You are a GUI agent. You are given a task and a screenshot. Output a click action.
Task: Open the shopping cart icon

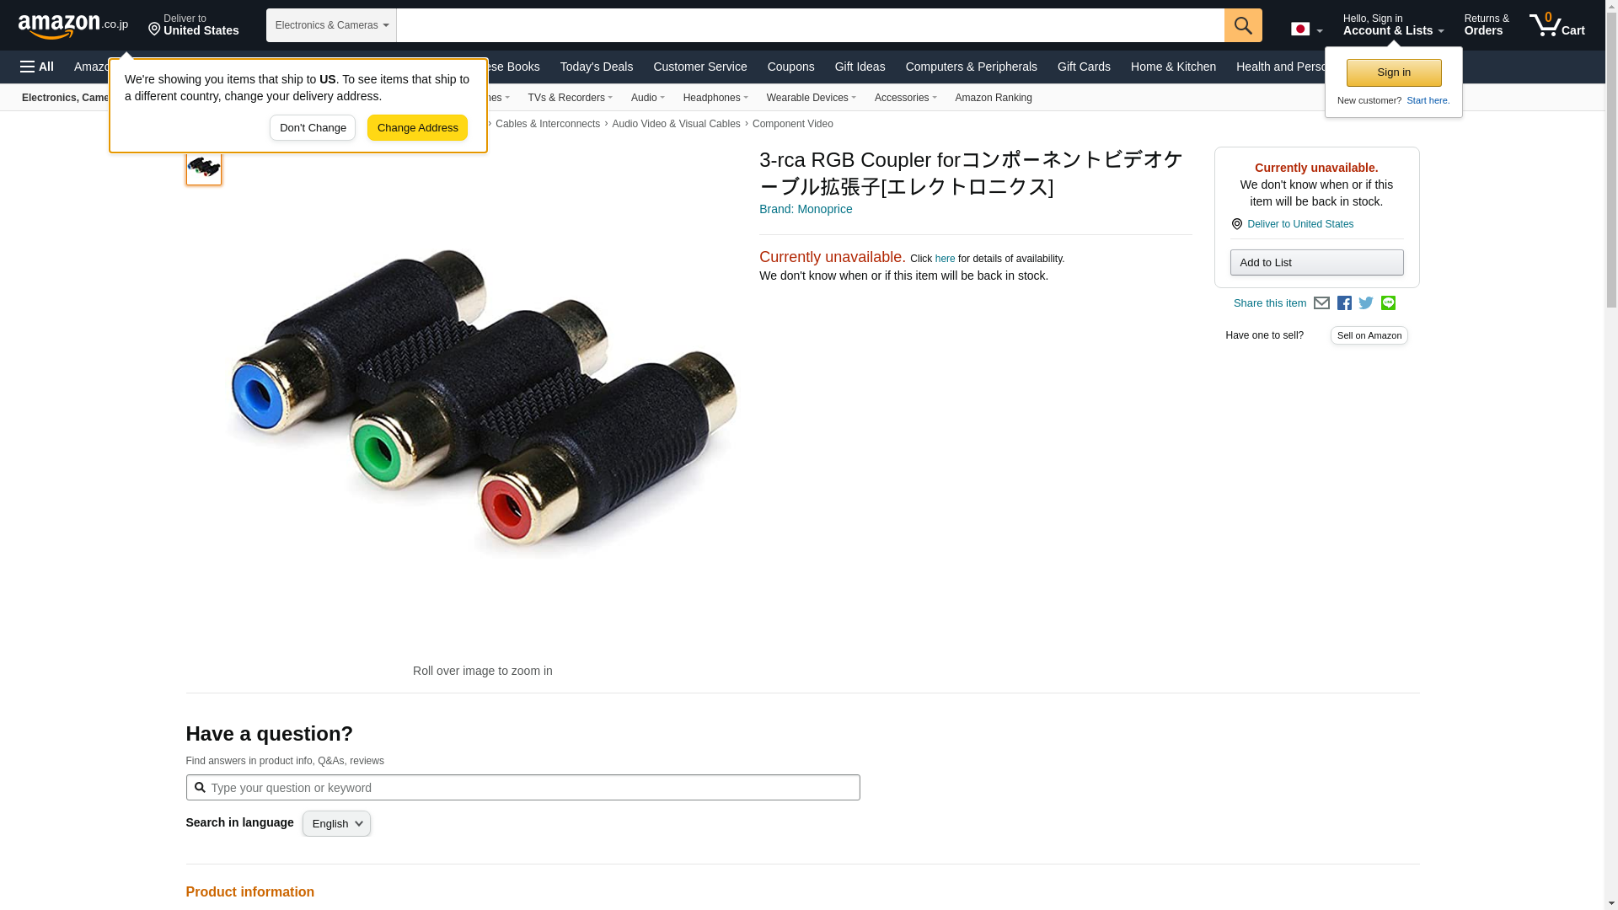click(1557, 25)
